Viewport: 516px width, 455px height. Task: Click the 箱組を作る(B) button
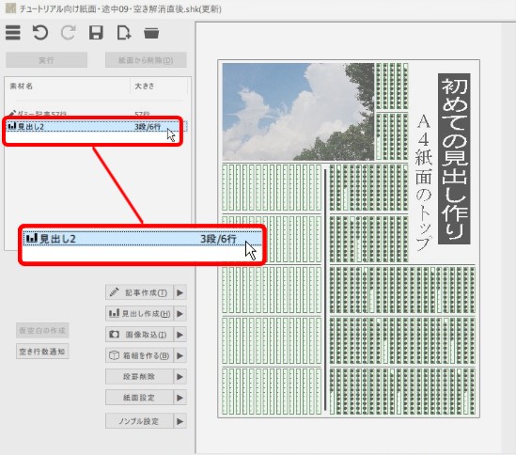pos(139,355)
